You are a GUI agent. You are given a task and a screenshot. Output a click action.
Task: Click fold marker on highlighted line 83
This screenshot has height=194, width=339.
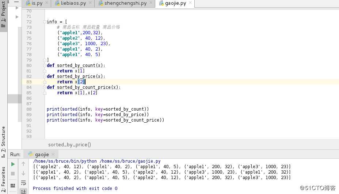[45, 82]
